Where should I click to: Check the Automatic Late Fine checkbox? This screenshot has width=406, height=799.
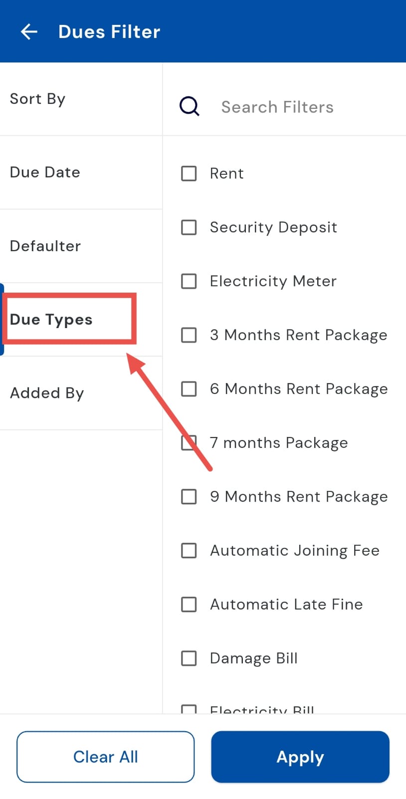pos(189,605)
